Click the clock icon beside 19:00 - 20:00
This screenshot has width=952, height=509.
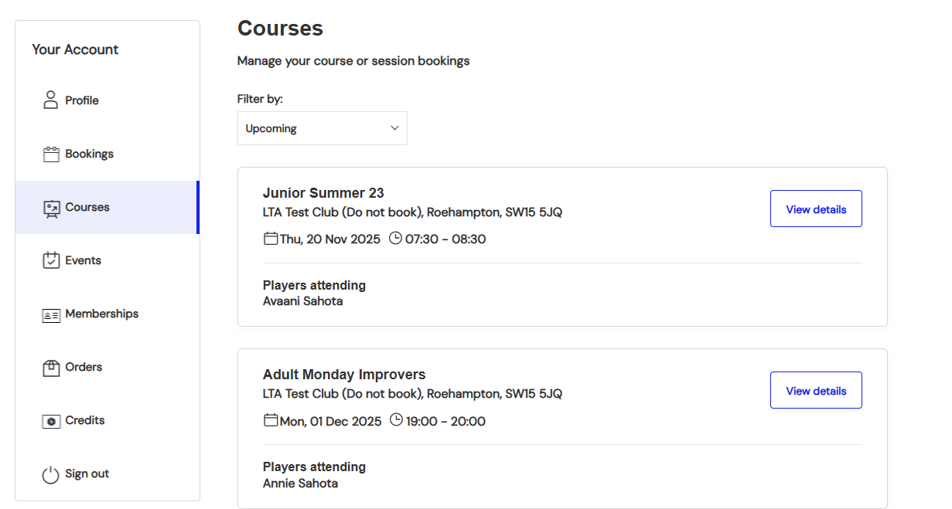[396, 420]
